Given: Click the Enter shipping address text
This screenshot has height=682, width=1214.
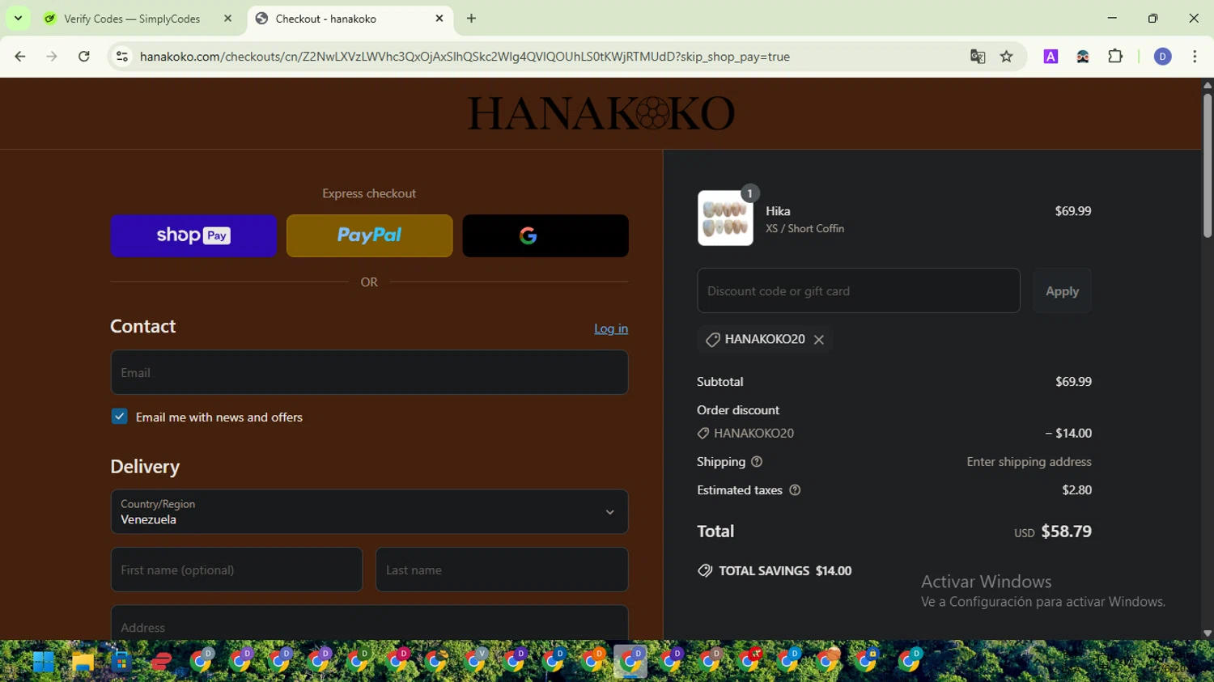Looking at the screenshot, I should point(1029,462).
